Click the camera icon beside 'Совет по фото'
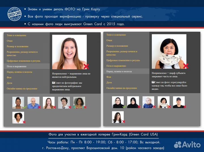This screenshot has width=204, height=152. click(153, 82)
